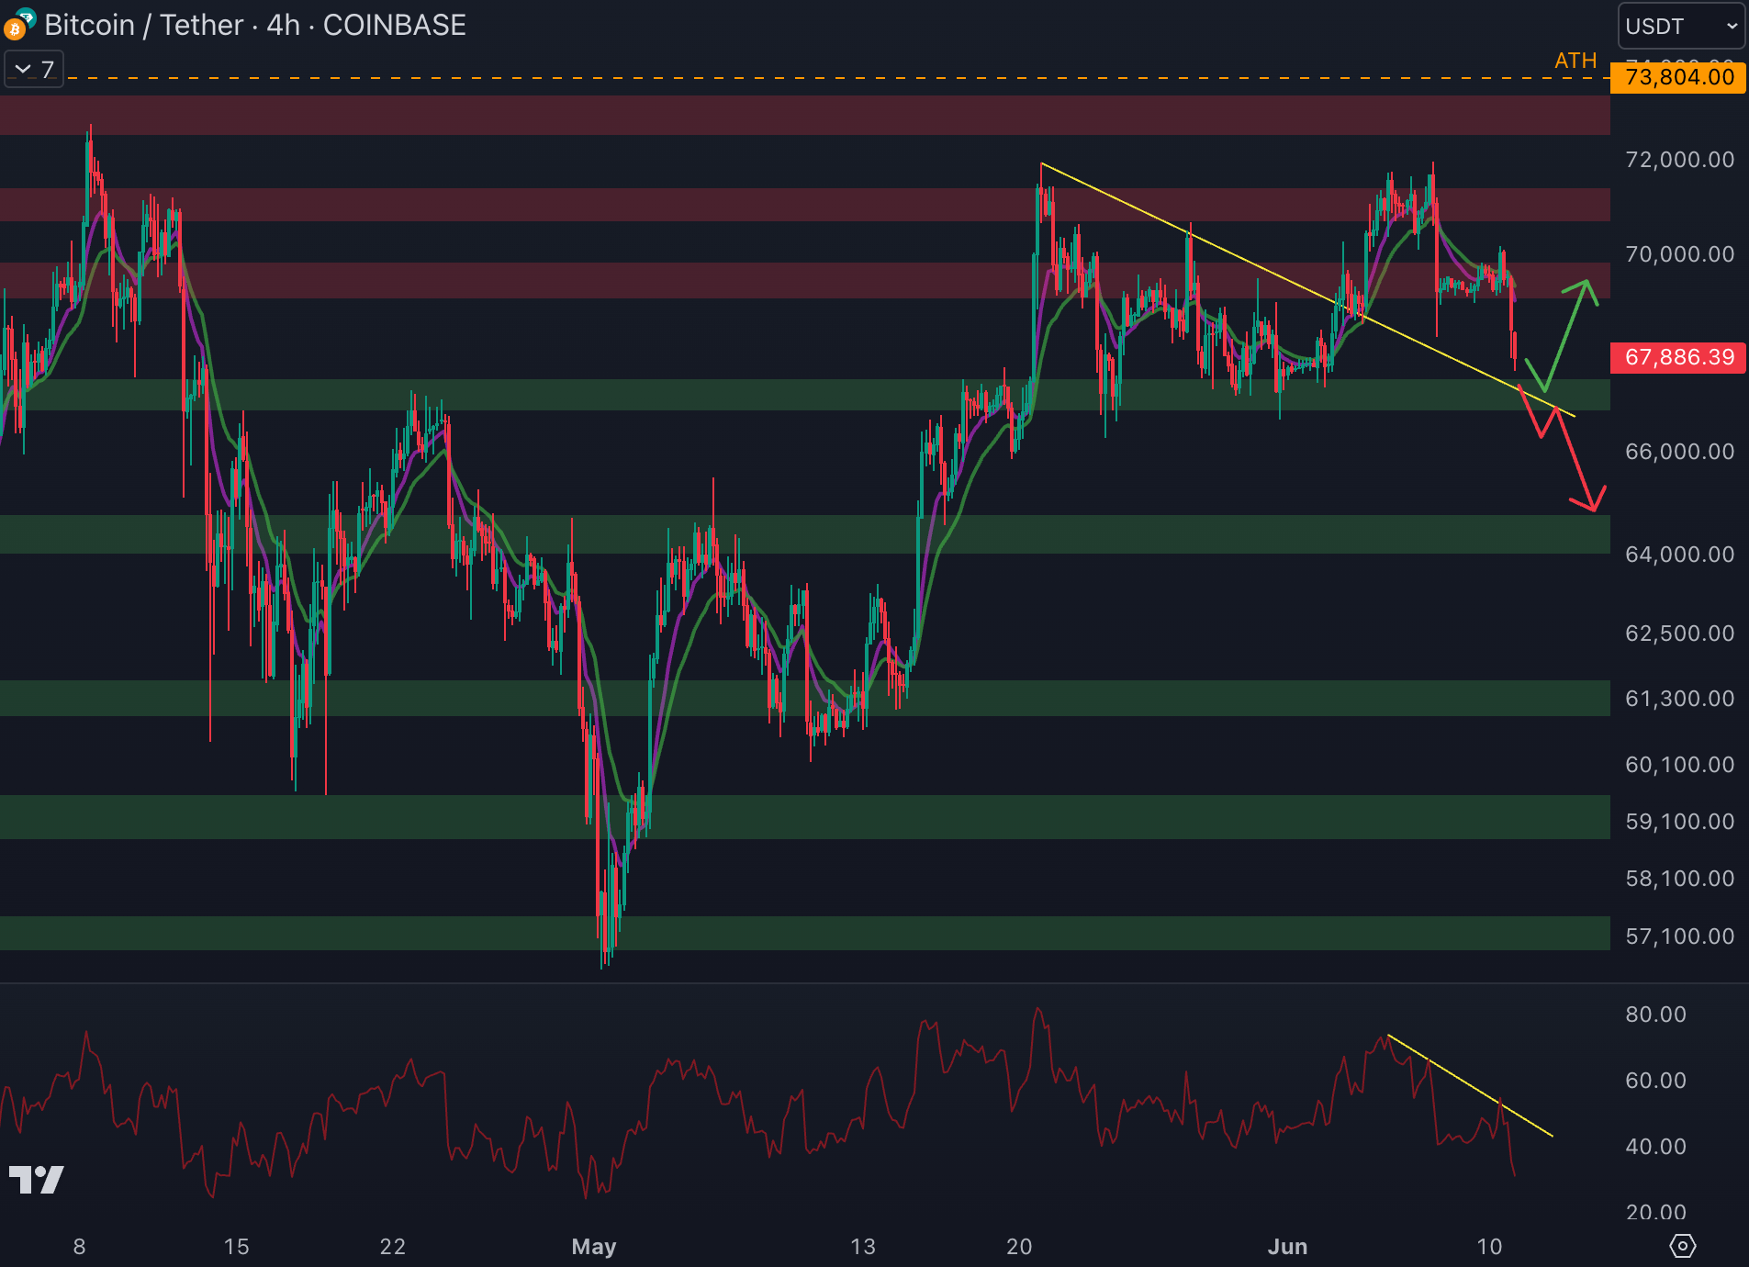Expand the collapsed indicators legend showing 7
1749x1267 pixels.
(34, 70)
